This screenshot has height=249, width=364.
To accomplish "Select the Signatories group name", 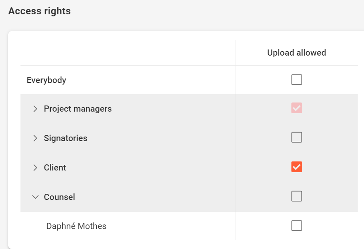I will tap(66, 138).
